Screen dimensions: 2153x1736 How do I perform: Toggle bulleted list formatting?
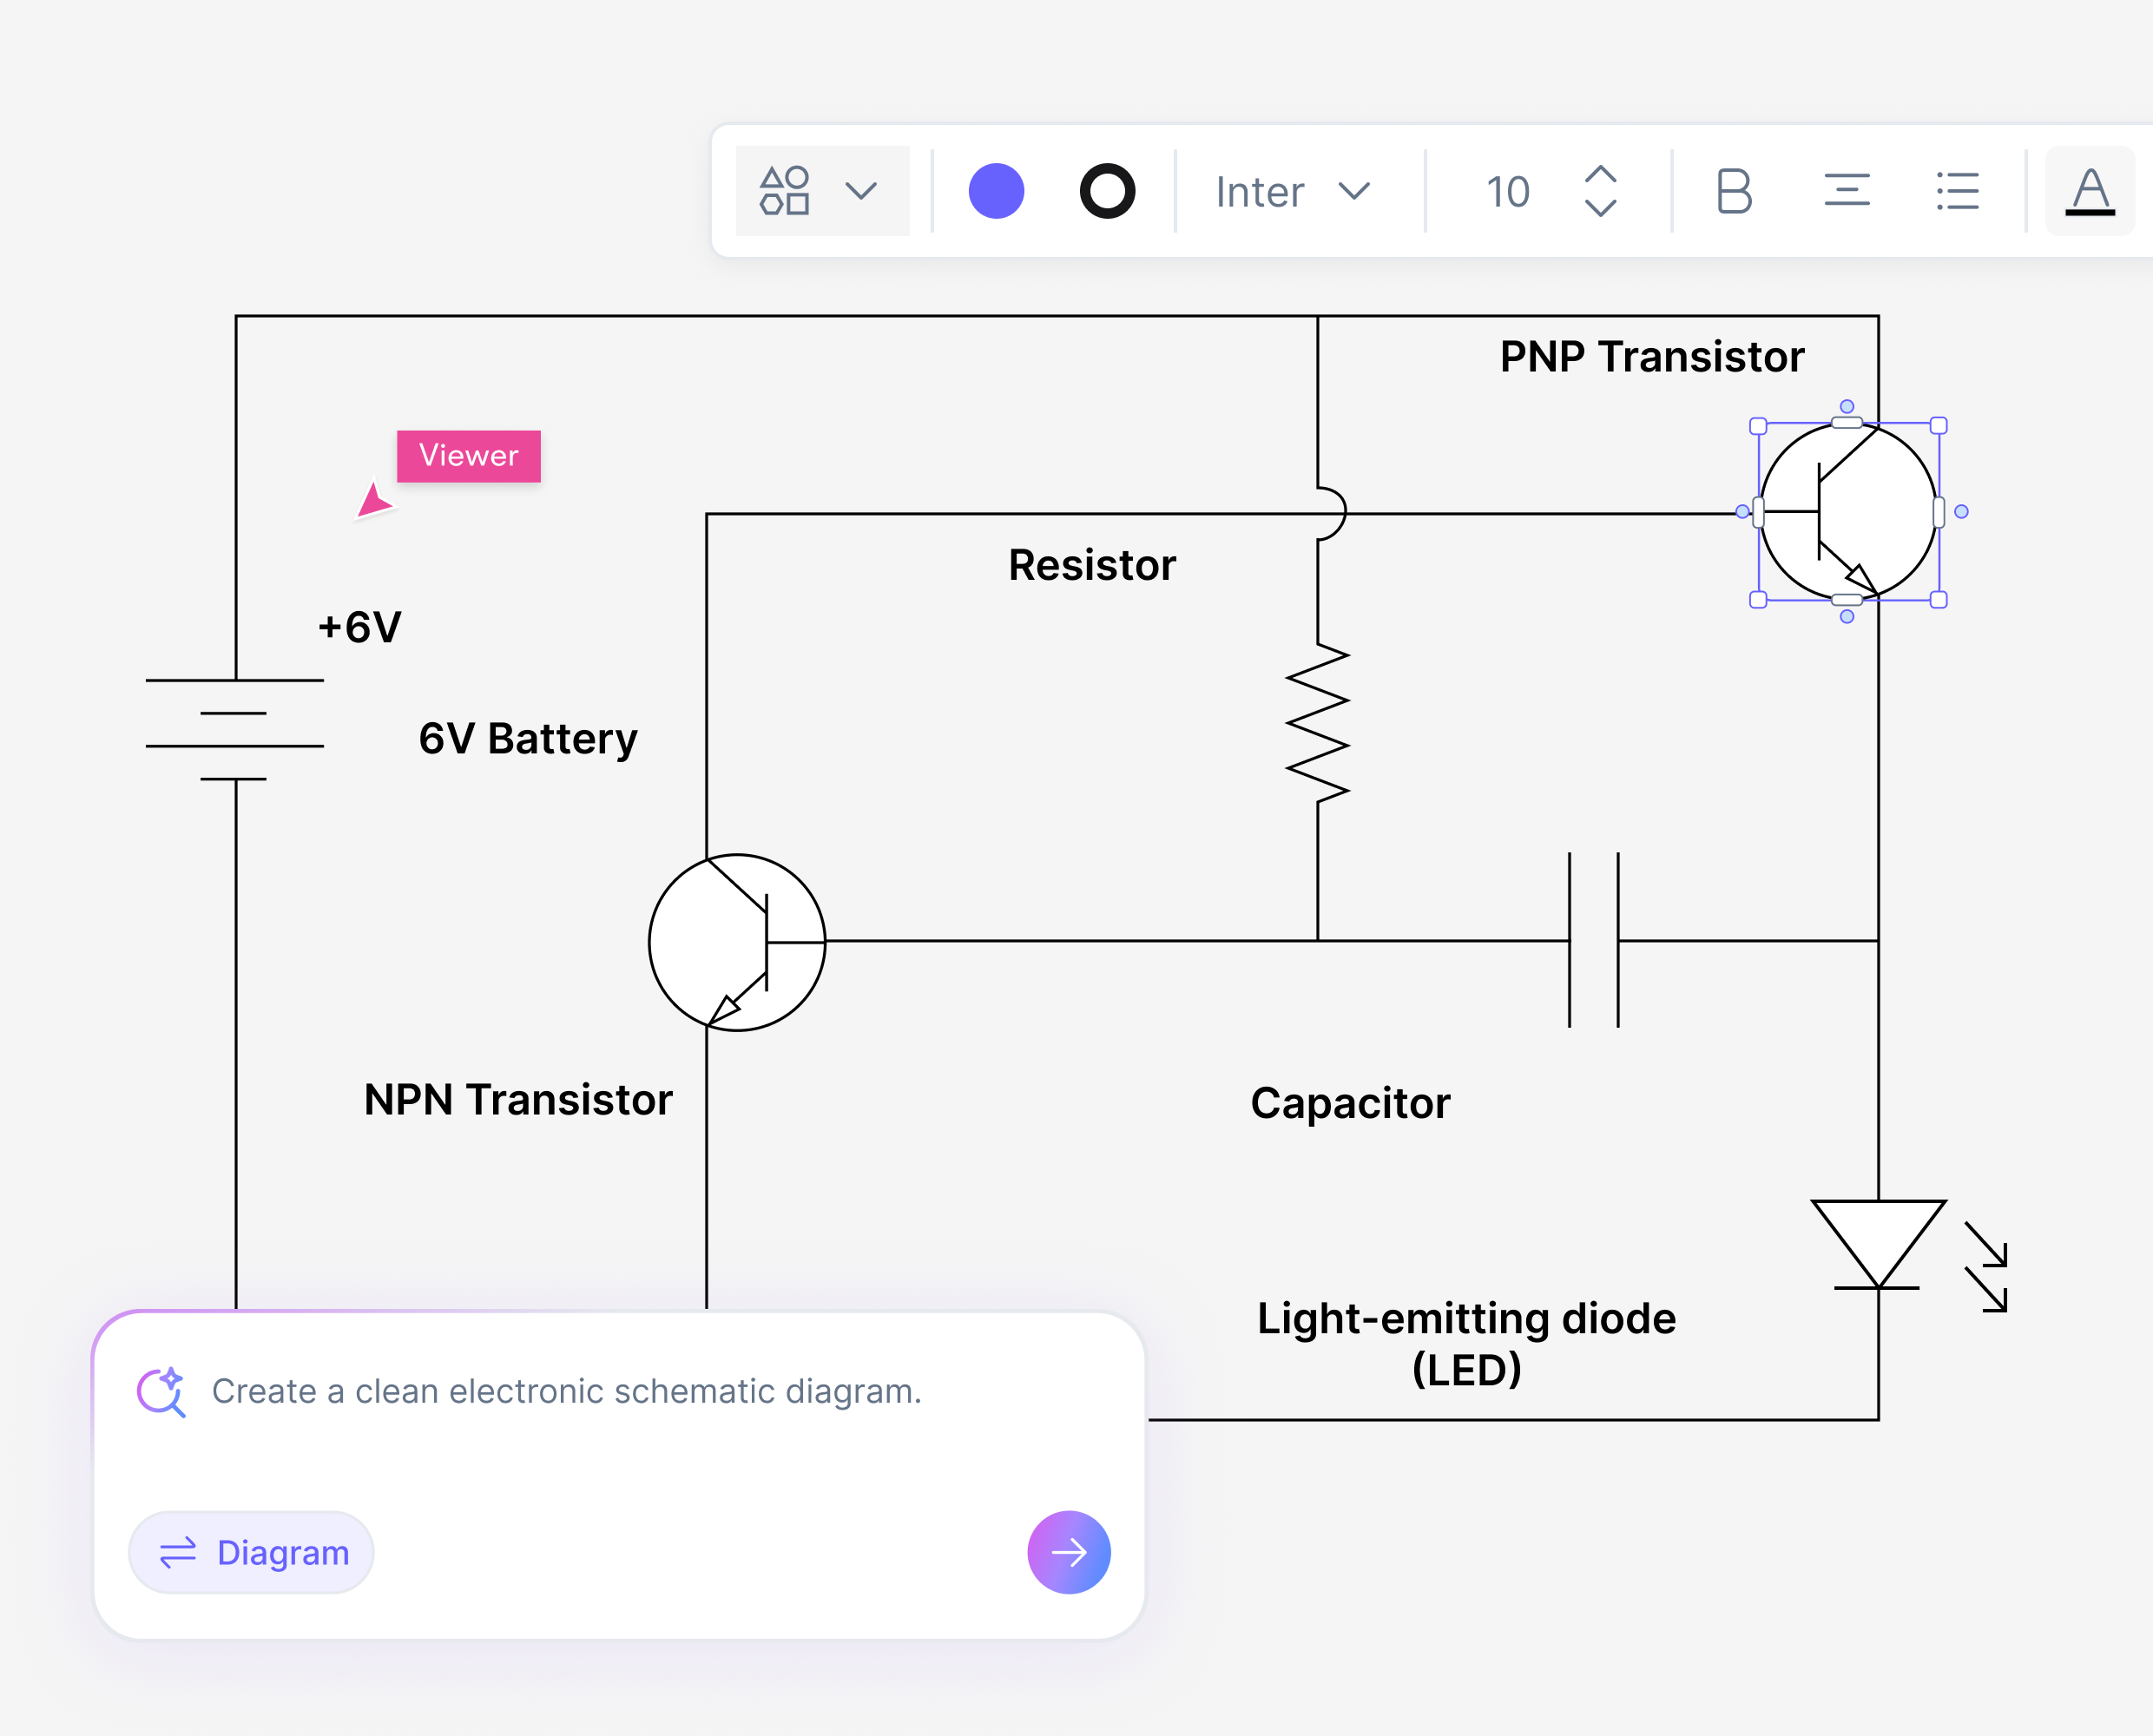(1957, 191)
